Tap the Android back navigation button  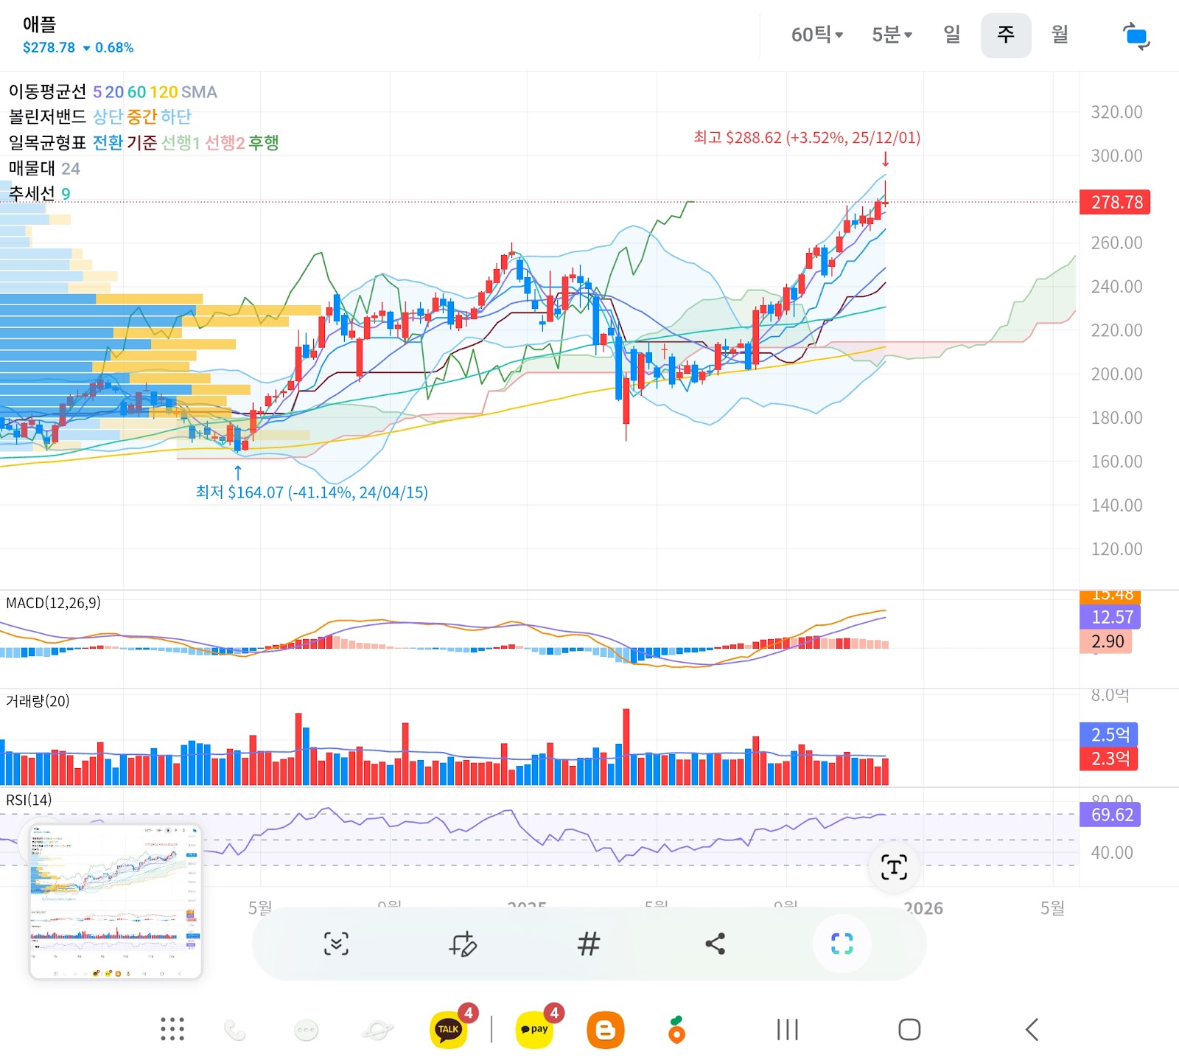click(1032, 1029)
